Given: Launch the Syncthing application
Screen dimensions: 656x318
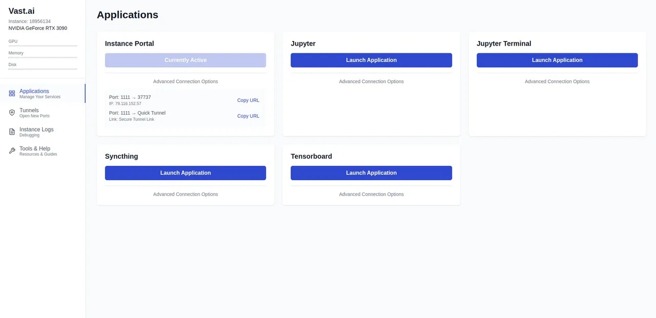Looking at the screenshot, I should click(x=185, y=173).
